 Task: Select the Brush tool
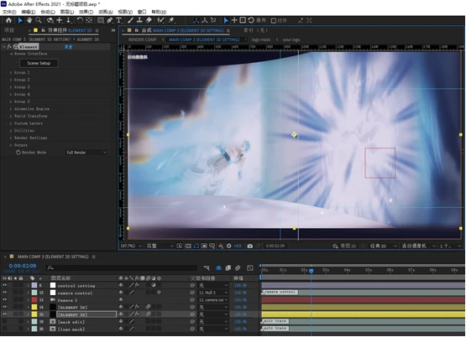point(130,20)
